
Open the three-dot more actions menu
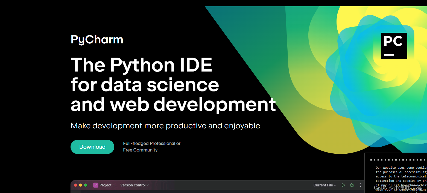[x=360, y=185]
